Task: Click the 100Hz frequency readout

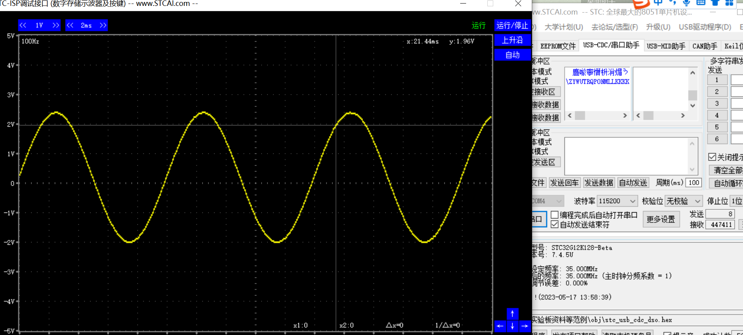Action: click(30, 41)
